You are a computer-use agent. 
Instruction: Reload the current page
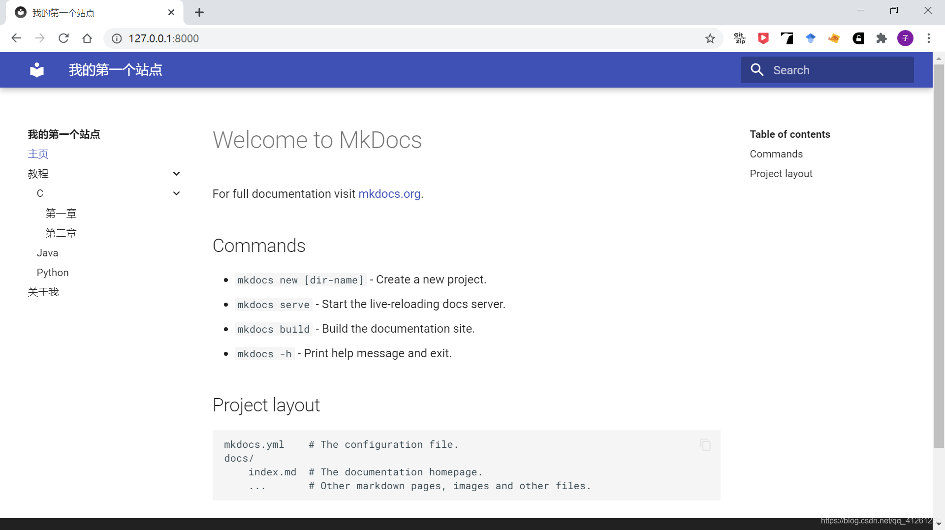[63, 38]
